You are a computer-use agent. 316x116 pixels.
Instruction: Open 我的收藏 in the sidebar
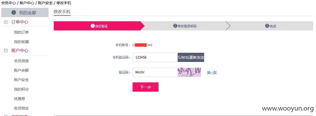(x=21, y=42)
